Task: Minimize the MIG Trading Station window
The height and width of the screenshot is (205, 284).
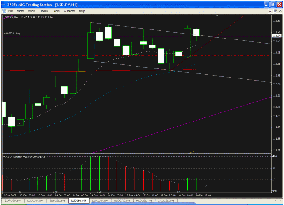Action: 266,5
